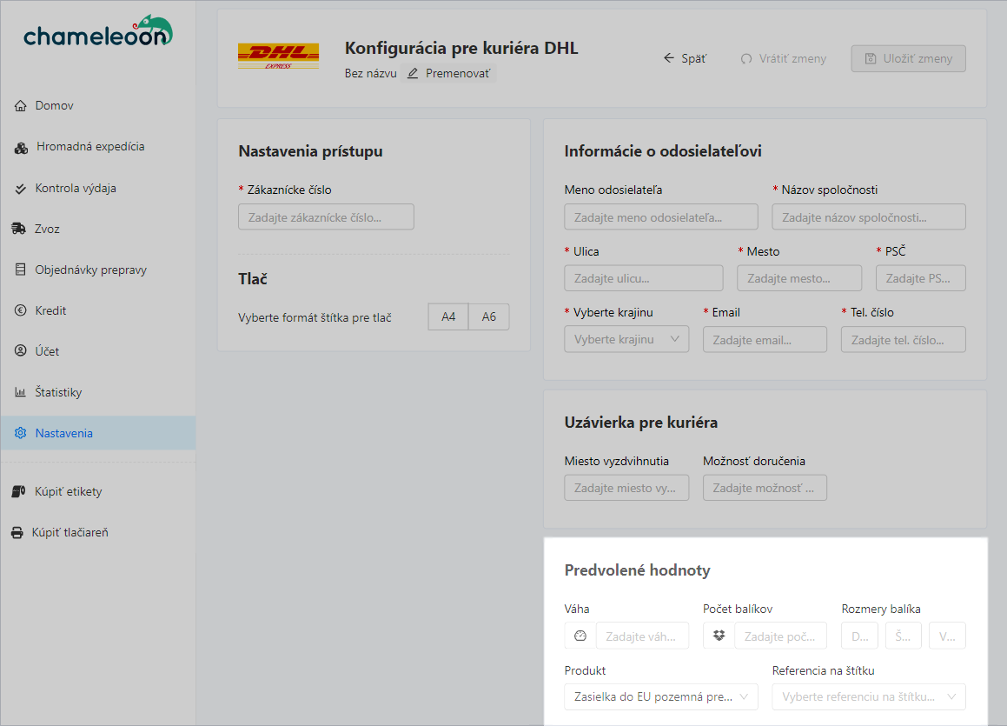Open the Referencia na štítku dropdown
The height and width of the screenshot is (726, 1007).
(x=869, y=696)
